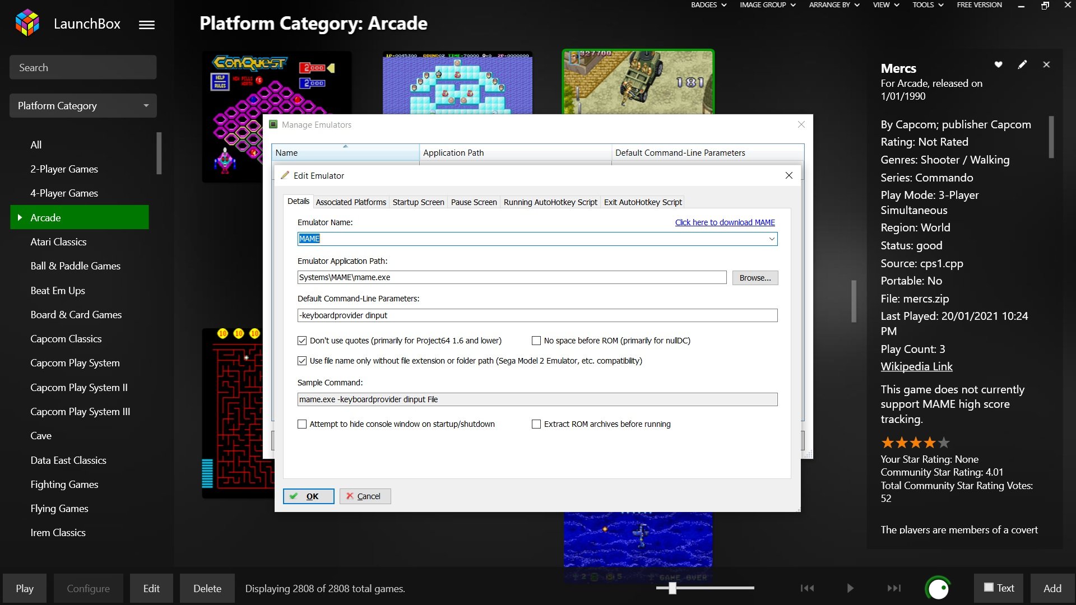Toggle the Text view checkbox
The height and width of the screenshot is (605, 1076).
pos(989,587)
